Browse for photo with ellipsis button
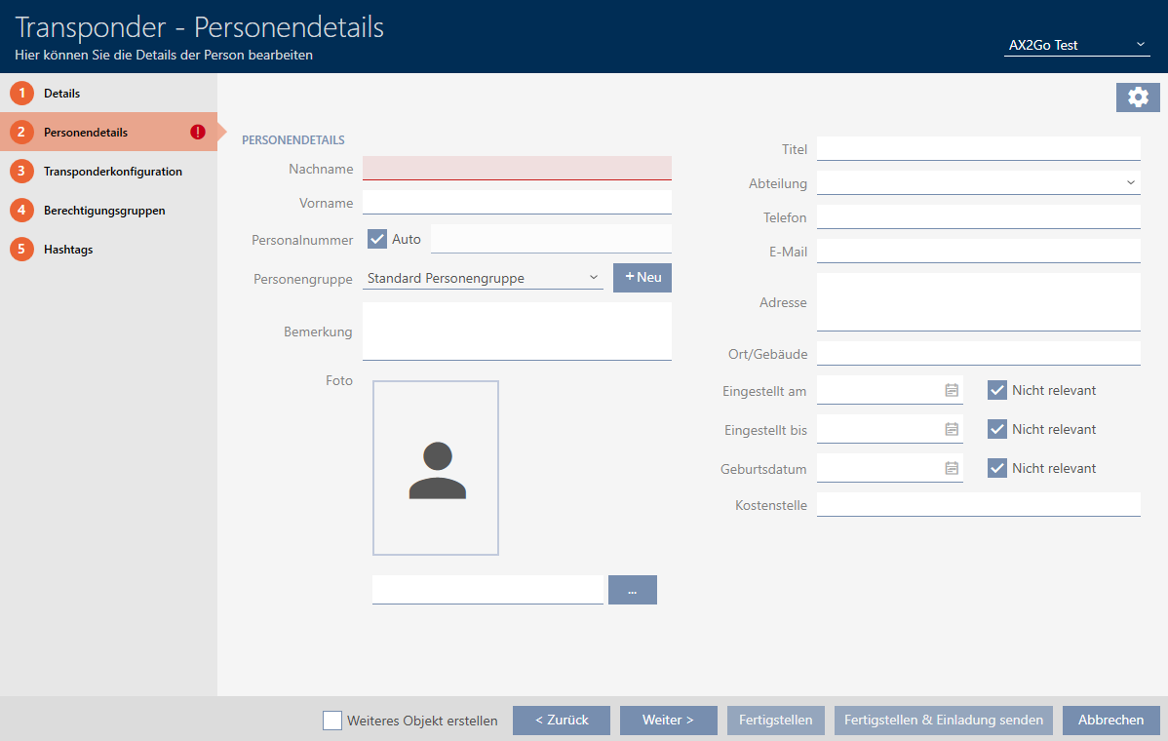 tap(632, 590)
